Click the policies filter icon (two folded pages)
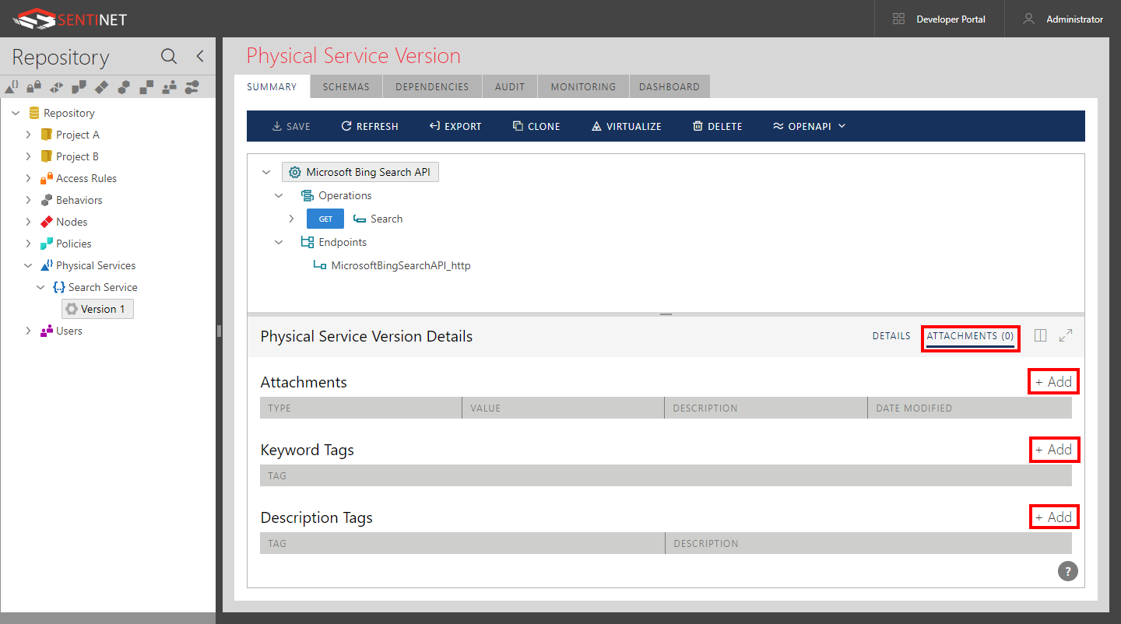 [79, 86]
